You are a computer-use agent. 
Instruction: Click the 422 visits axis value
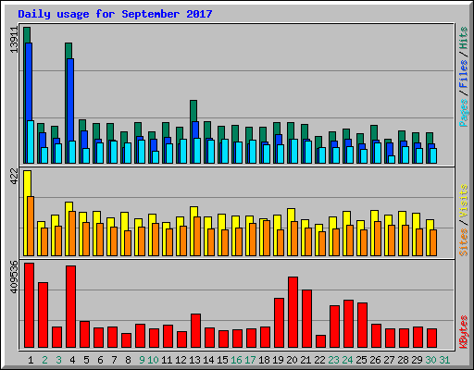(15, 177)
